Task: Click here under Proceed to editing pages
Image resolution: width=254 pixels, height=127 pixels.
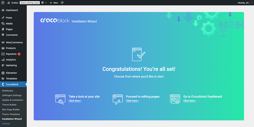Action: coord(132,101)
